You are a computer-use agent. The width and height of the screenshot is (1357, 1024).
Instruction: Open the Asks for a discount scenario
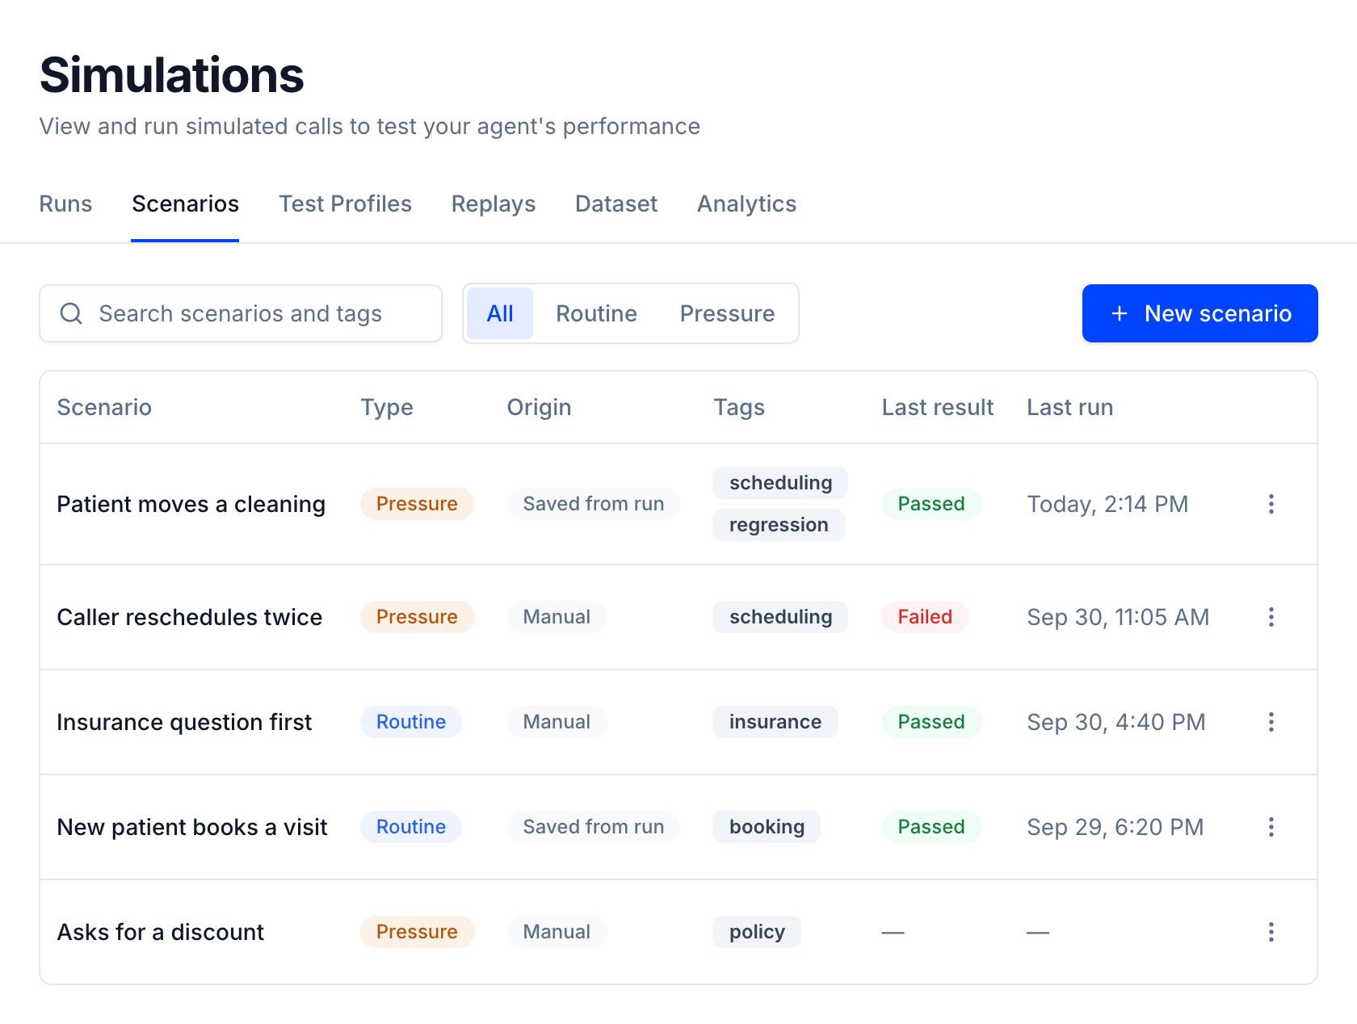[x=161, y=932]
